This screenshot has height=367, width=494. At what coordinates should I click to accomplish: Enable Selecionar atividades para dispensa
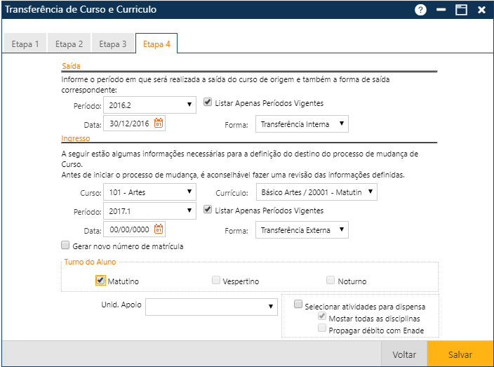click(298, 304)
